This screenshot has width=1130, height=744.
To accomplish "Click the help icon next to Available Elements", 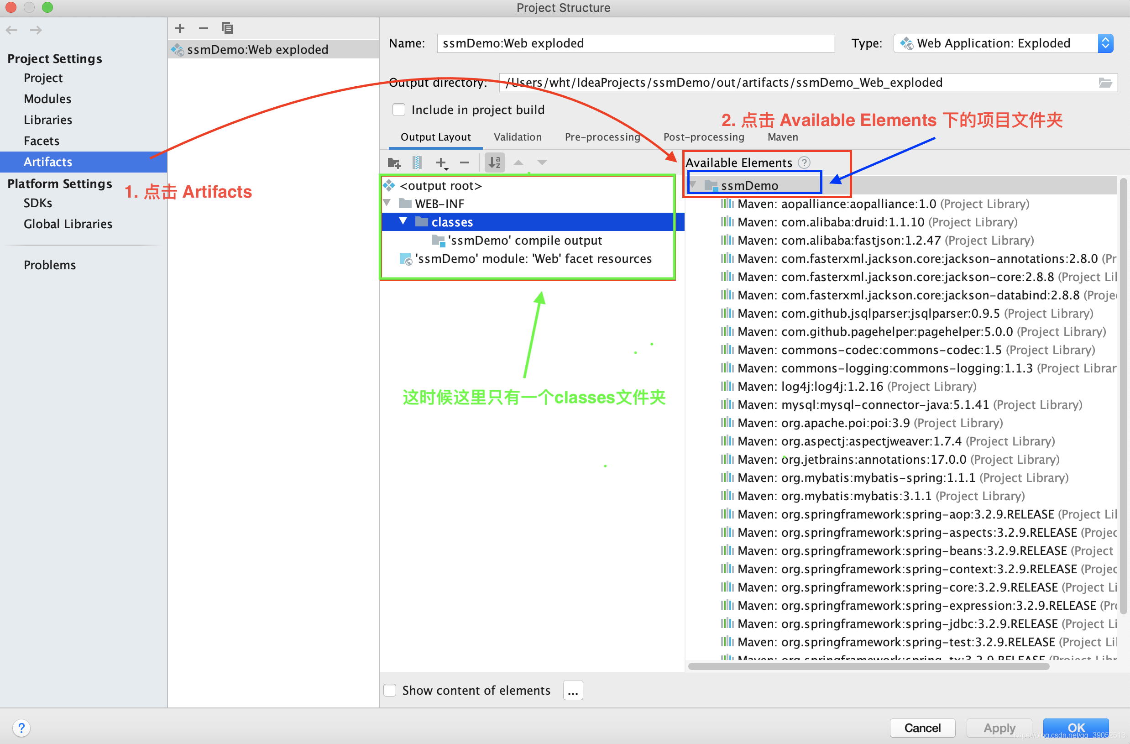I will [804, 163].
